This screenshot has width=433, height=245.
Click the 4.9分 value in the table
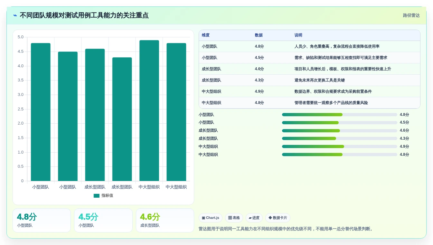259,91
